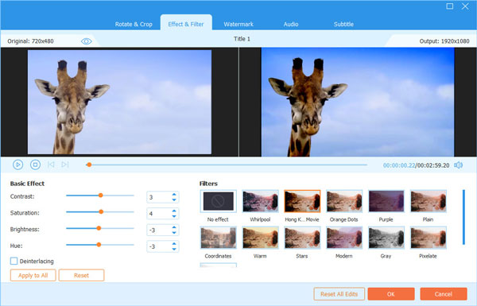Toggle the original preview eye icon
Viewport: 477px width, 306px height.
(x=87, y=41)
